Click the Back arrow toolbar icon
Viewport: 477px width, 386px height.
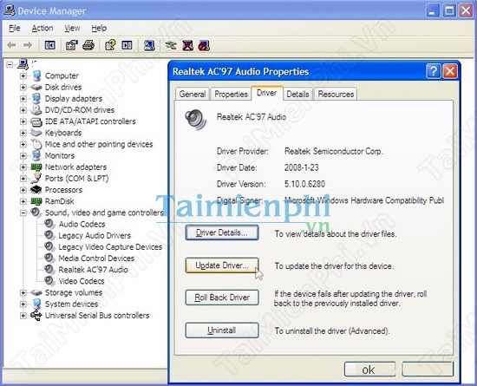[x=11, y=45]
